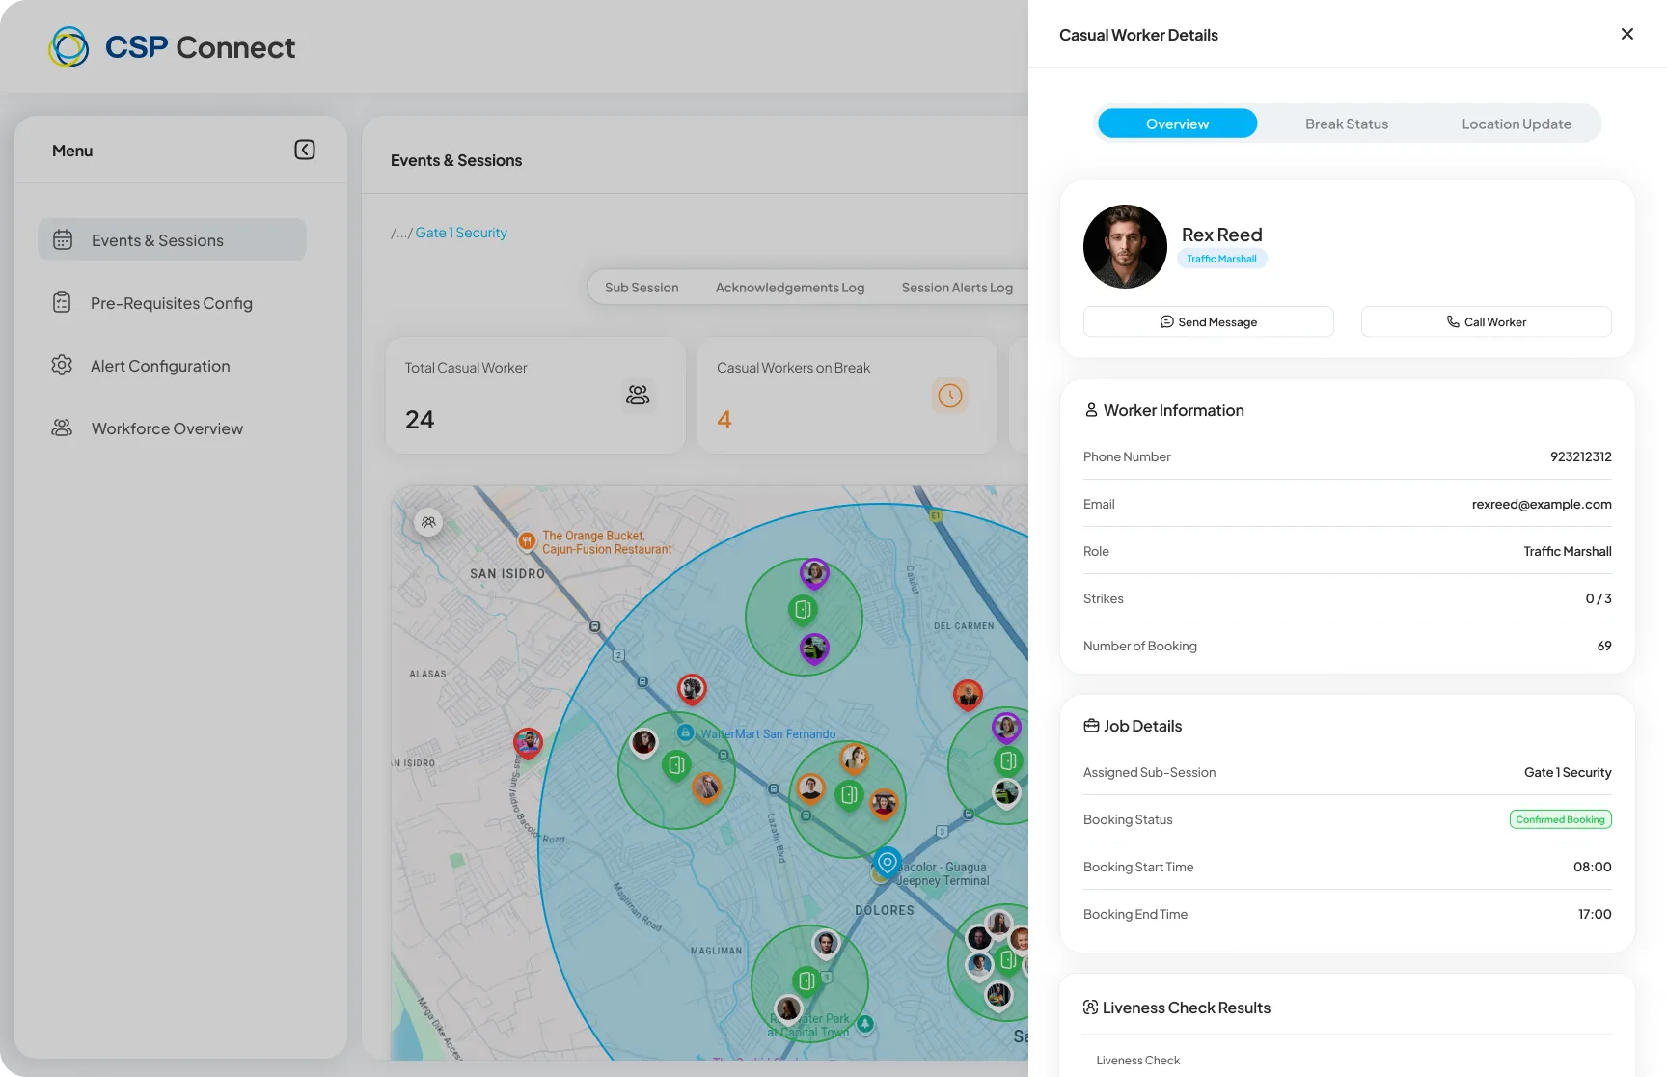
Task: Click the checklist icon beside Pre-Requisites Config
Action: [62, 303]
